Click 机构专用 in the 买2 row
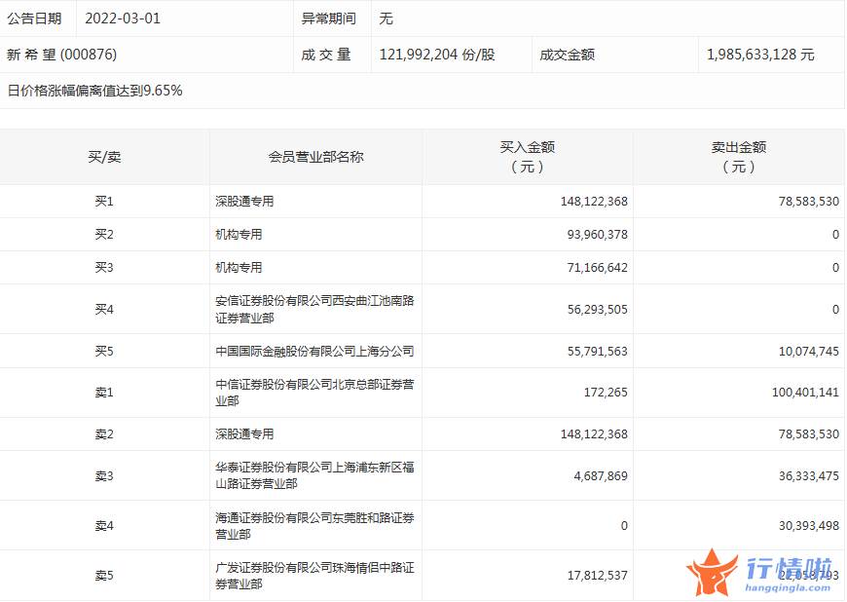The width and height of the screenshot is (847, 602). [239, 235]
